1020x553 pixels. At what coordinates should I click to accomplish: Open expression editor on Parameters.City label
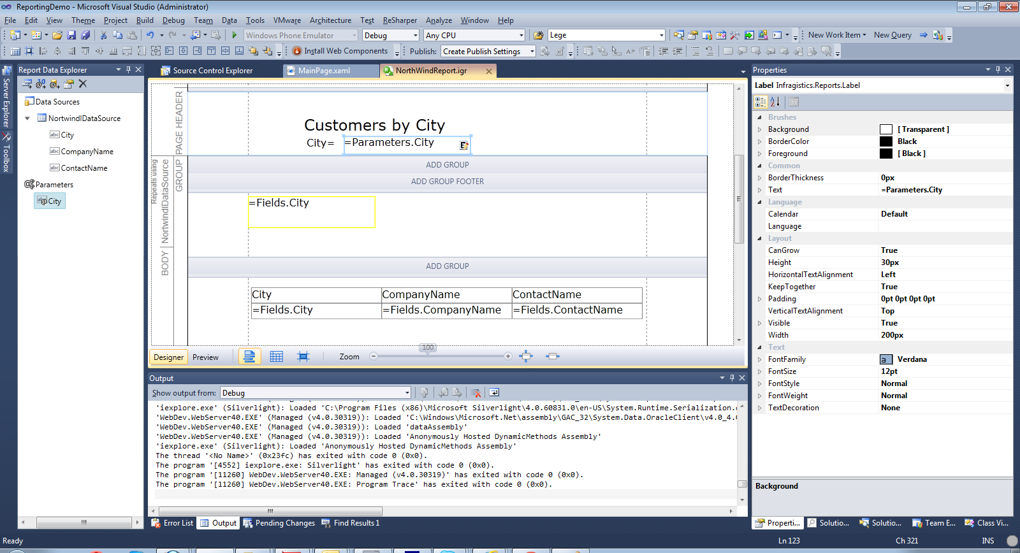tap(464, 146)
